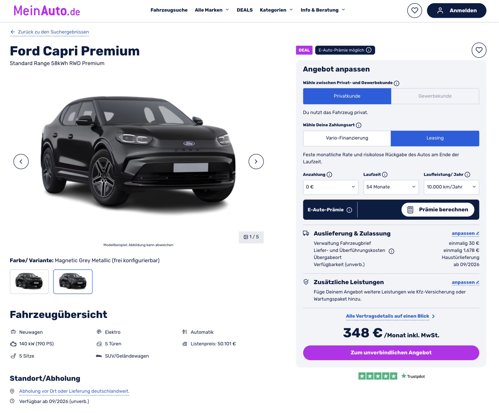This screenshot has width=499, height=413.
Task: Select the Privatkunde option
Action: [x=347, y=96]
